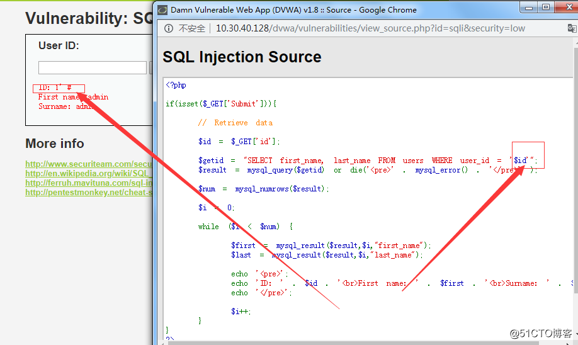Minimize the DVWA Source popup window
This screenshot has height=345, width=578.
coord(529,8)
